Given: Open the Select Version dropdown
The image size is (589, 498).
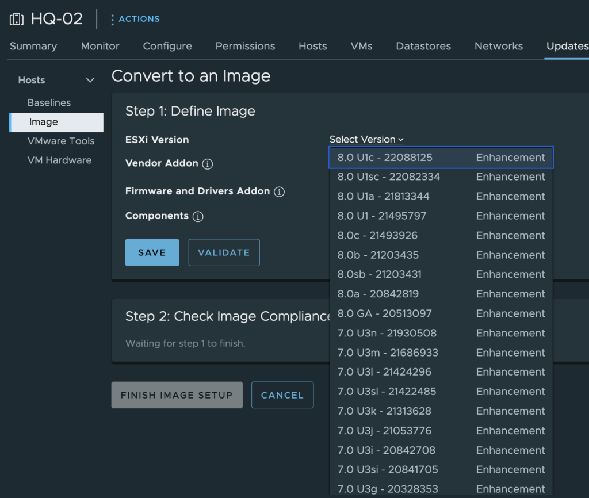Looking at the screenshot, I should [x=366, y=139].
